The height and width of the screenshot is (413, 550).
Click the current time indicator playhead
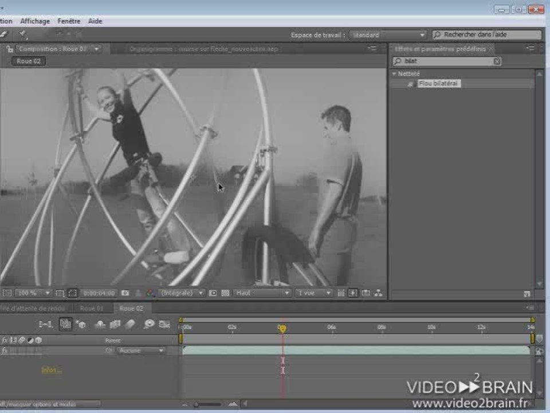point(282,328)
